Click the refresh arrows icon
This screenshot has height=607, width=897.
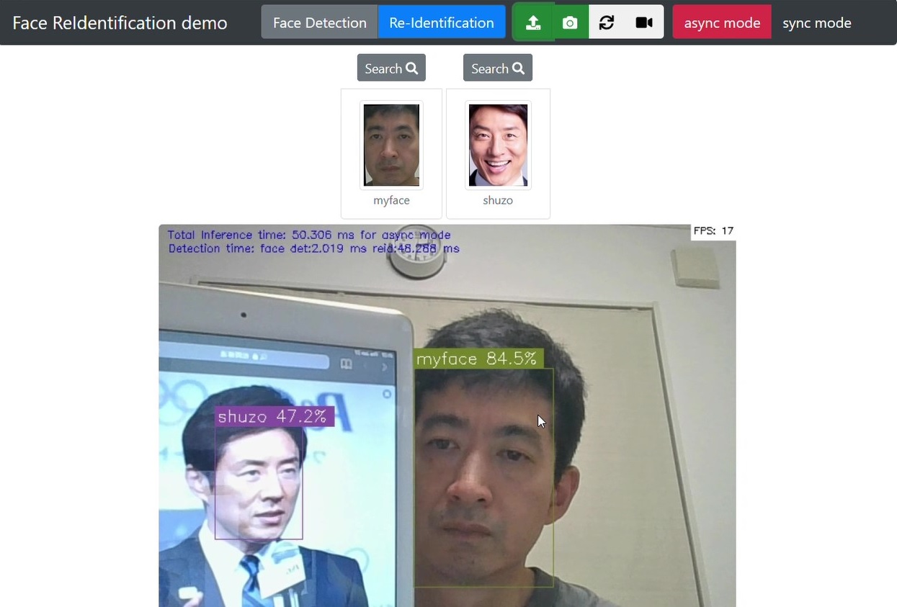(607, 22)
